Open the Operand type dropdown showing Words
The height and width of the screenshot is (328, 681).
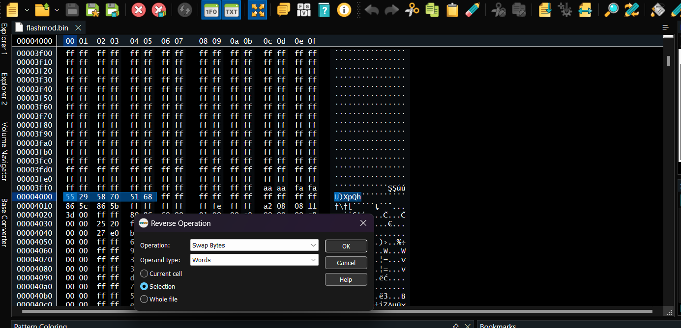point(254,260)
